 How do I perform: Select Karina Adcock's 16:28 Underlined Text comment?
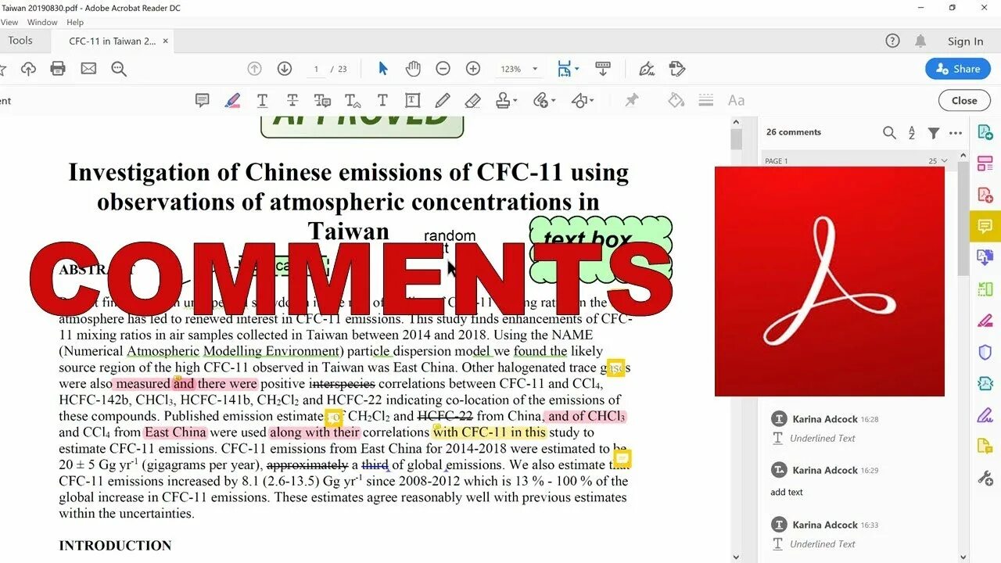(860, 429)
